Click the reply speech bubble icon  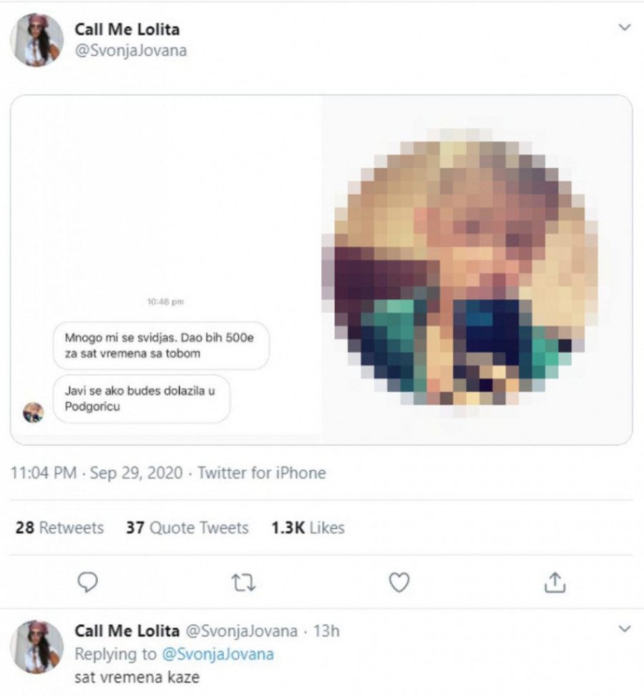(x=87, y=583)
